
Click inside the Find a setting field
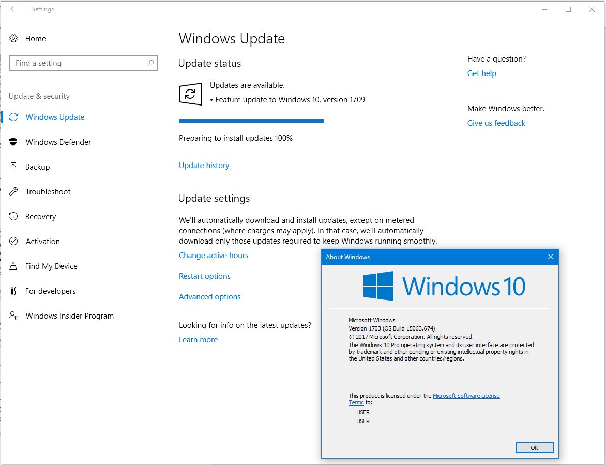coord(78,63)
